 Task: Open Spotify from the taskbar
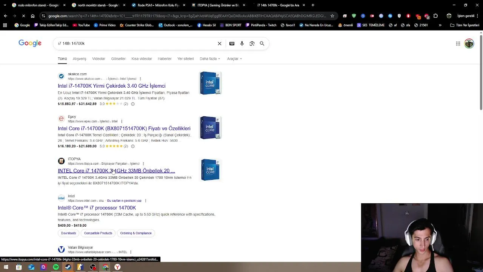[x=55, y=267]
